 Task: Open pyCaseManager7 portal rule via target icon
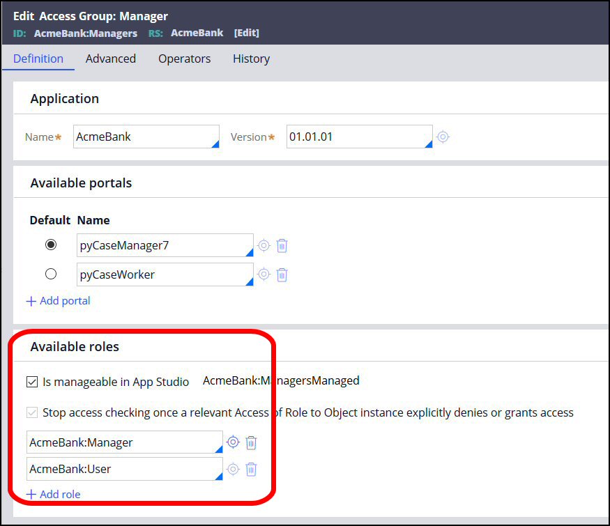click(264, 245)
